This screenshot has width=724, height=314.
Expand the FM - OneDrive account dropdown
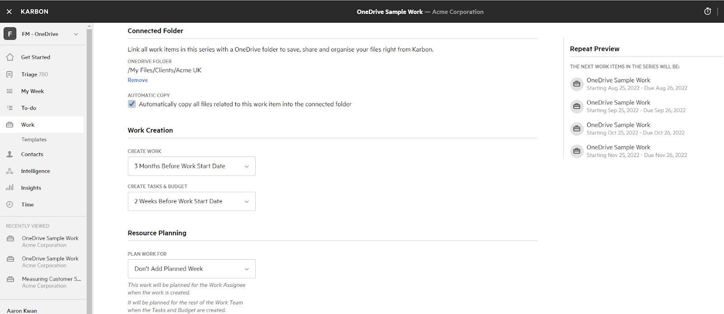[x=76, y=34]
